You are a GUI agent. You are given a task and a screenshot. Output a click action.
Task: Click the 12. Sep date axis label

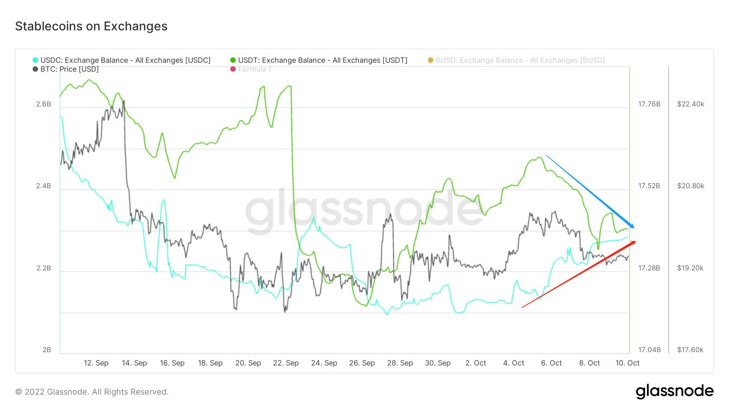pyautogui.click(x=96, y=363)
